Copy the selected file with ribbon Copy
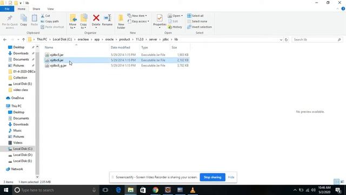 click(24, 20)
